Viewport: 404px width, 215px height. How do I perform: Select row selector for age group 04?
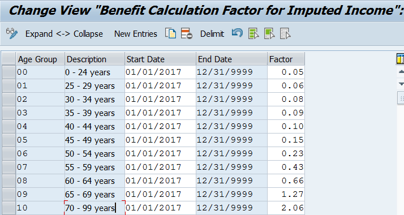click(x=8, y=126)
